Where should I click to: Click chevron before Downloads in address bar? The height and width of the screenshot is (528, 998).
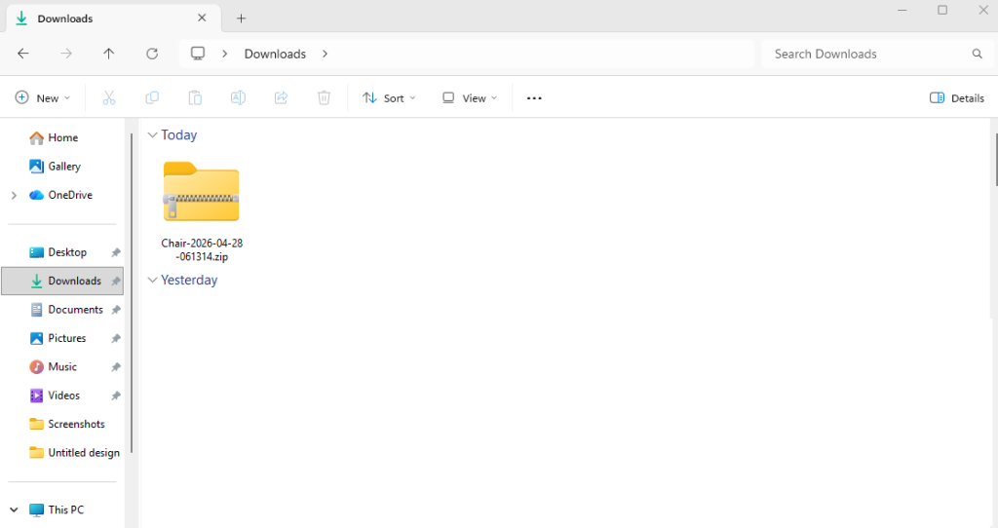tap(225, 55)
